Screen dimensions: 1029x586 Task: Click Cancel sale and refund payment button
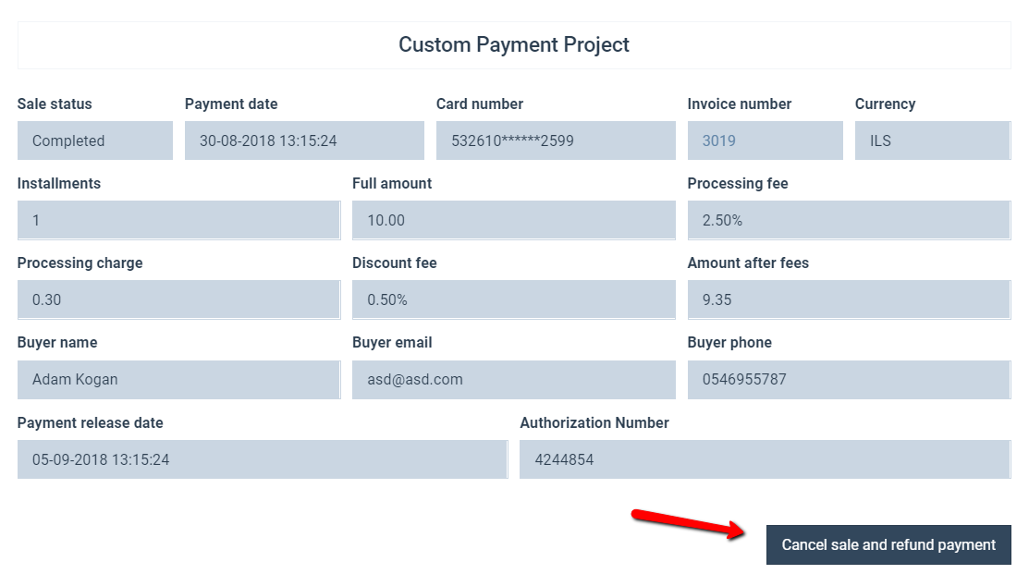click(x=888, y=544)
